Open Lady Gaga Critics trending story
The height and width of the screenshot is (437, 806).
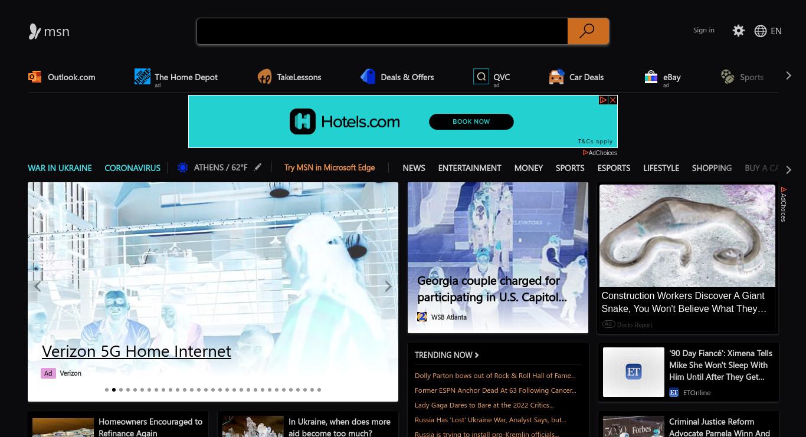484,405
